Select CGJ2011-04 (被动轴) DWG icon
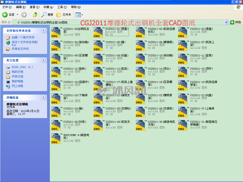This screenshot has width=243, height=182. 56,46
